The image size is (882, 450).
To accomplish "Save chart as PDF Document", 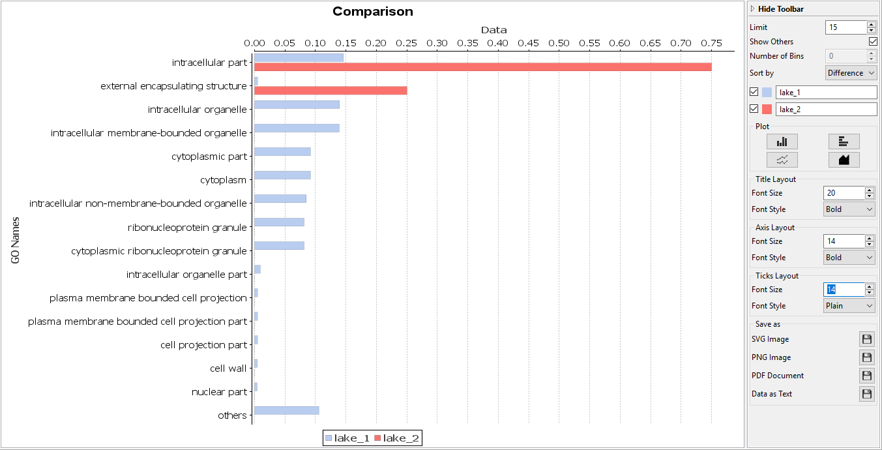I will click(x=866, y=376).
